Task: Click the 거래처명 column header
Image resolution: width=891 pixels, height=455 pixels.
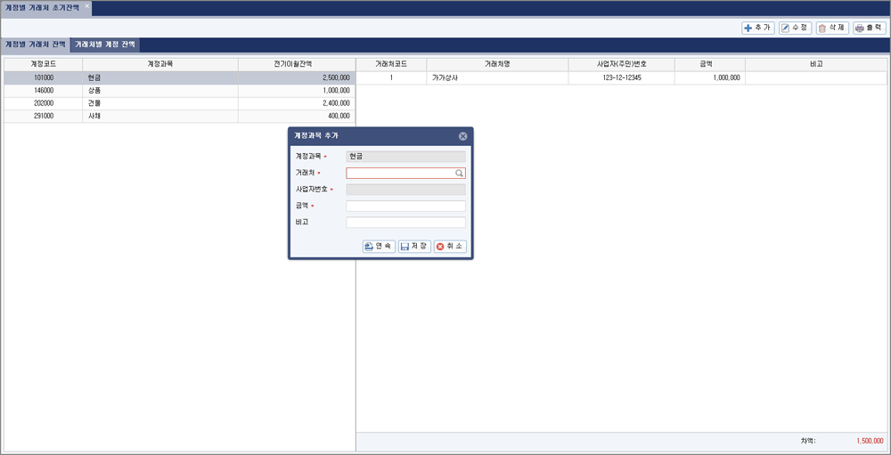Action: click(x=497, y=64)
